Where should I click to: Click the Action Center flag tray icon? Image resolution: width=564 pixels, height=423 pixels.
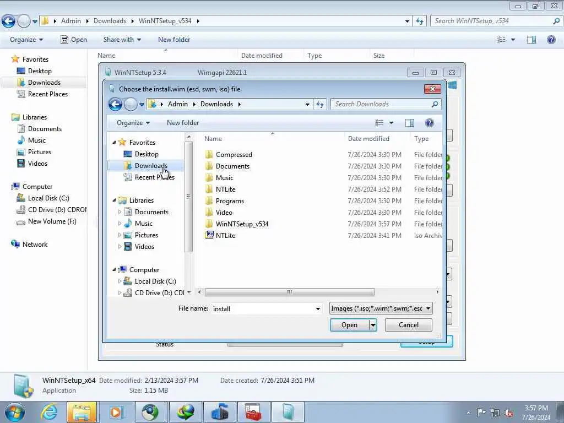click(x=481, y=413)
